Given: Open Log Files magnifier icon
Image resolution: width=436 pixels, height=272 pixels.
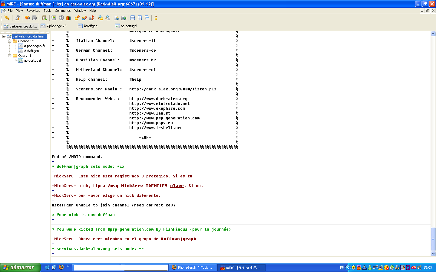Looking at the screenshot, I should tap(108, 18).
